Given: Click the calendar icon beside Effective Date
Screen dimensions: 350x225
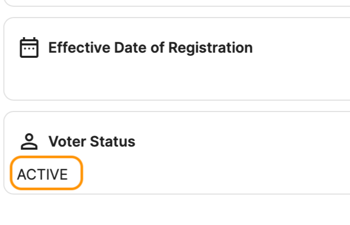Looking at the screenshot, I should (29, 47).
